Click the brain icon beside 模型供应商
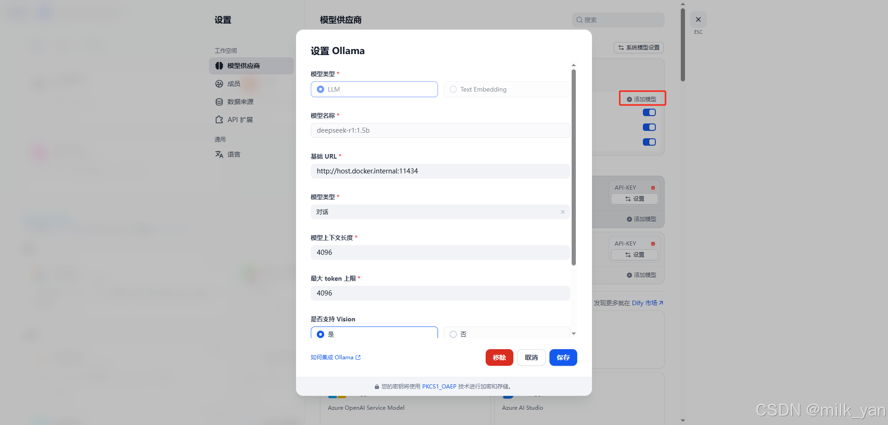This screenshot has height=425, width=888. 219,66
